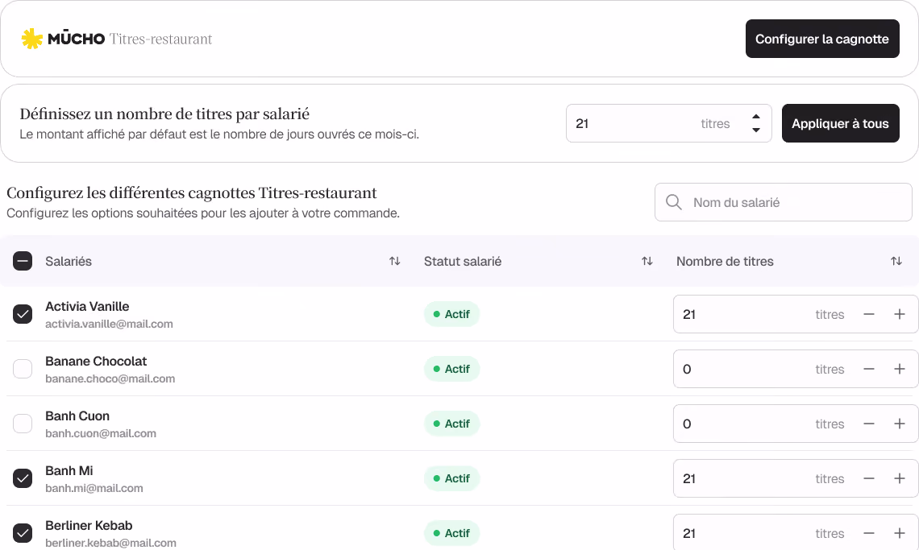Uncheck Activia Vanille checkbox
The width and height of the screenshot is (919, 550).
[x=23, y=315]
